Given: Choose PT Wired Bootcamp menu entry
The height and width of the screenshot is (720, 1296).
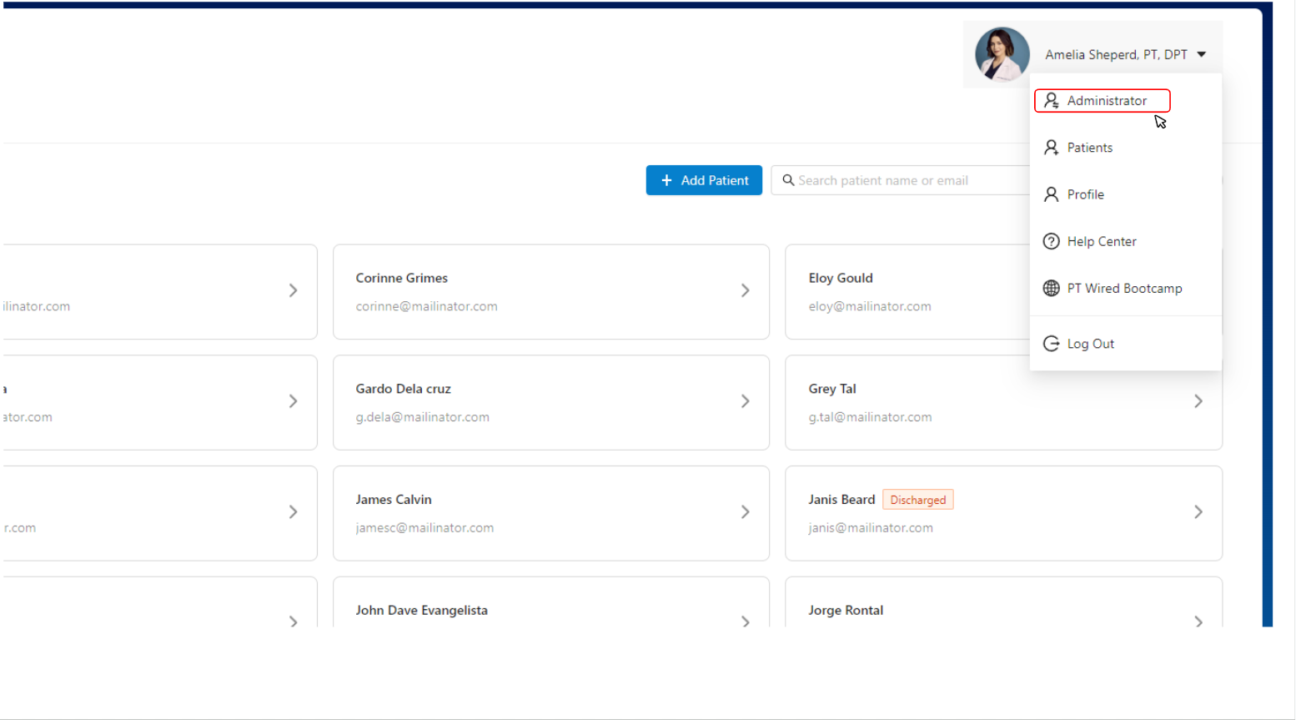Looking at the screenshot, I should pos(1124,289).
